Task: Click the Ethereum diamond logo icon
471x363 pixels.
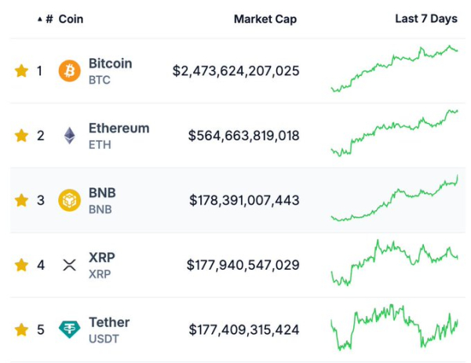Action: (x=69, y=136)
